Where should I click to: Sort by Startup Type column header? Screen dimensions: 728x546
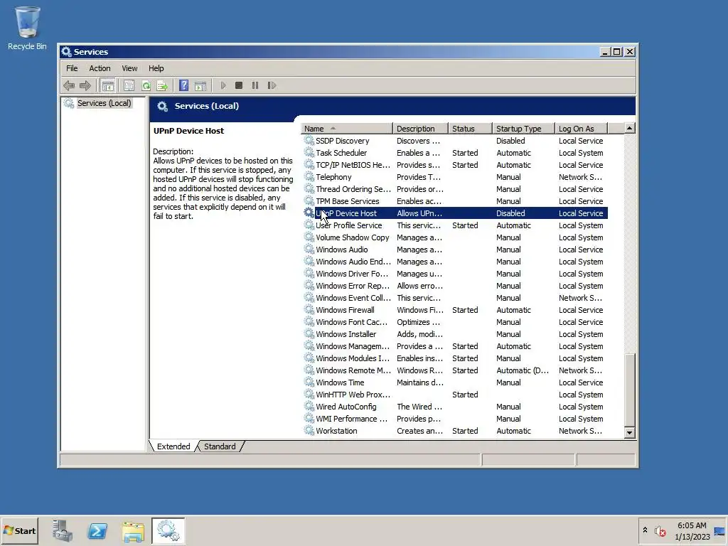coord(523,129)
